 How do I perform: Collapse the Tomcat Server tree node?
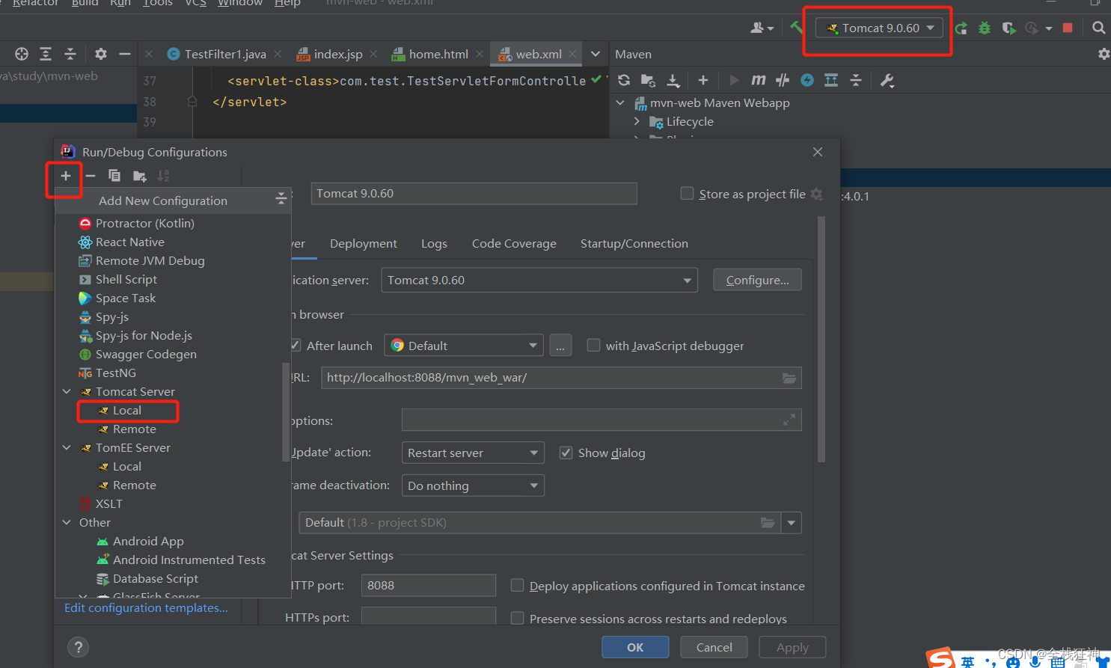pos(67,392)
